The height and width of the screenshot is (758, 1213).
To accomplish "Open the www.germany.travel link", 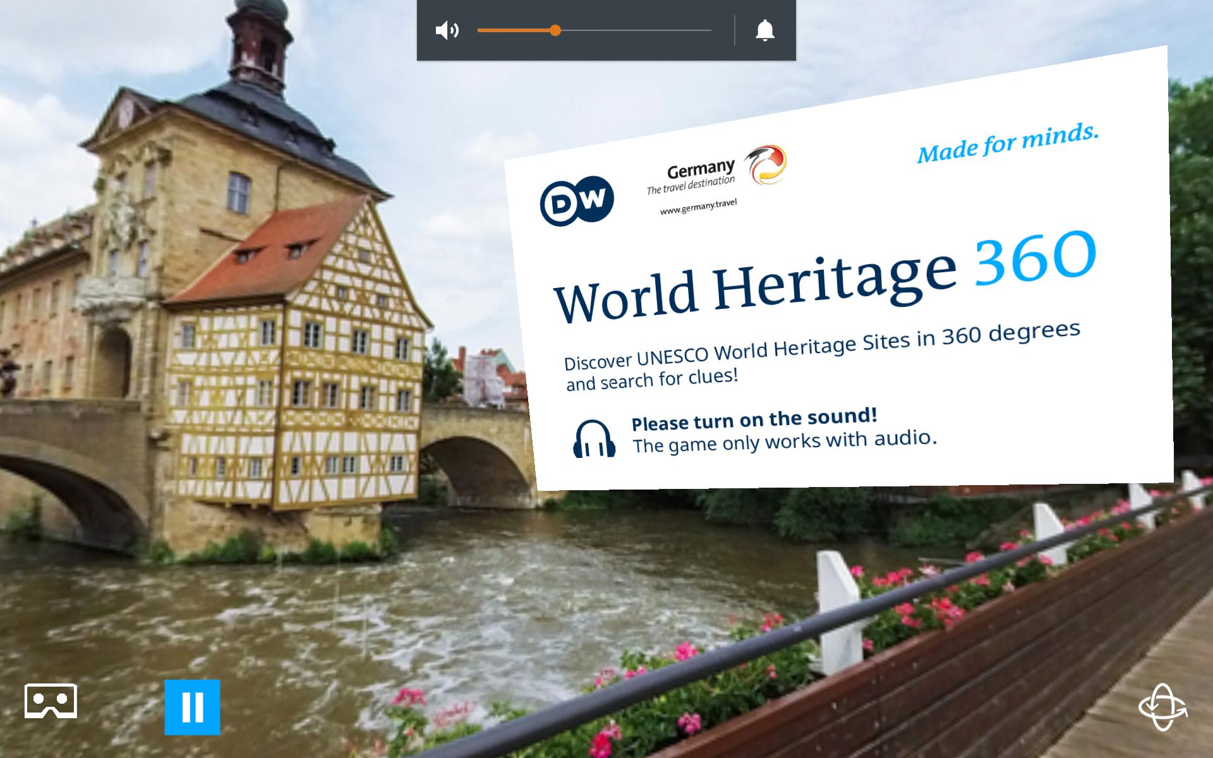I will [x=698, y=207].
